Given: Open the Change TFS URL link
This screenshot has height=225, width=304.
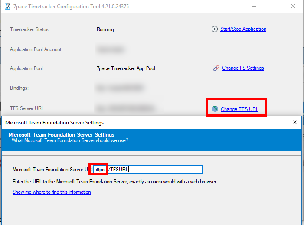Looking at the screenshot, I should click(x=239, y=109).
